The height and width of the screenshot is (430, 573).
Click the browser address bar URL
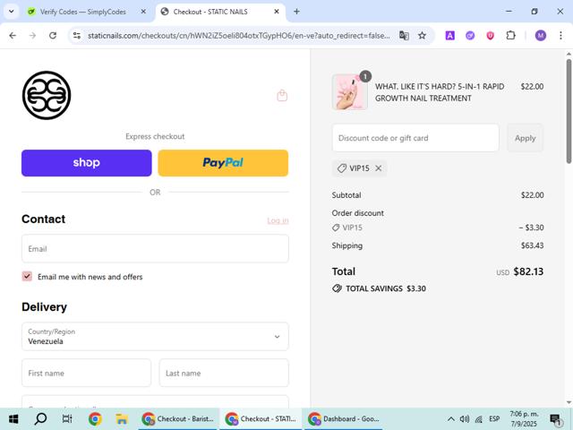coord(239,36)
